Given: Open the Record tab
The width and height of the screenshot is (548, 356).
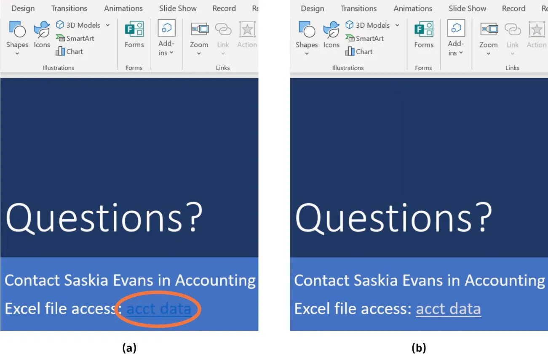Looking at the screenshot, I should pyautogui.click(x=224, y=8).
